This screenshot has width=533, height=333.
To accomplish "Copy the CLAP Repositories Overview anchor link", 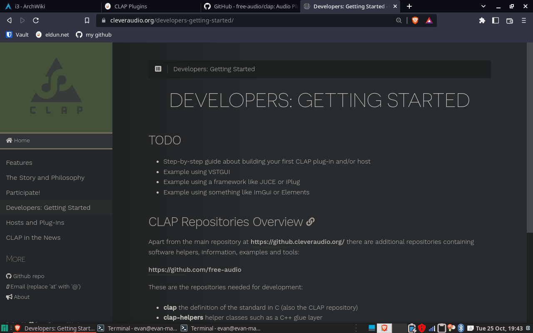I will 310,222.
